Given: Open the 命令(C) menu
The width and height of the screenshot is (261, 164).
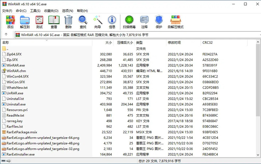Looking at the screenshot, I should 21,11.
